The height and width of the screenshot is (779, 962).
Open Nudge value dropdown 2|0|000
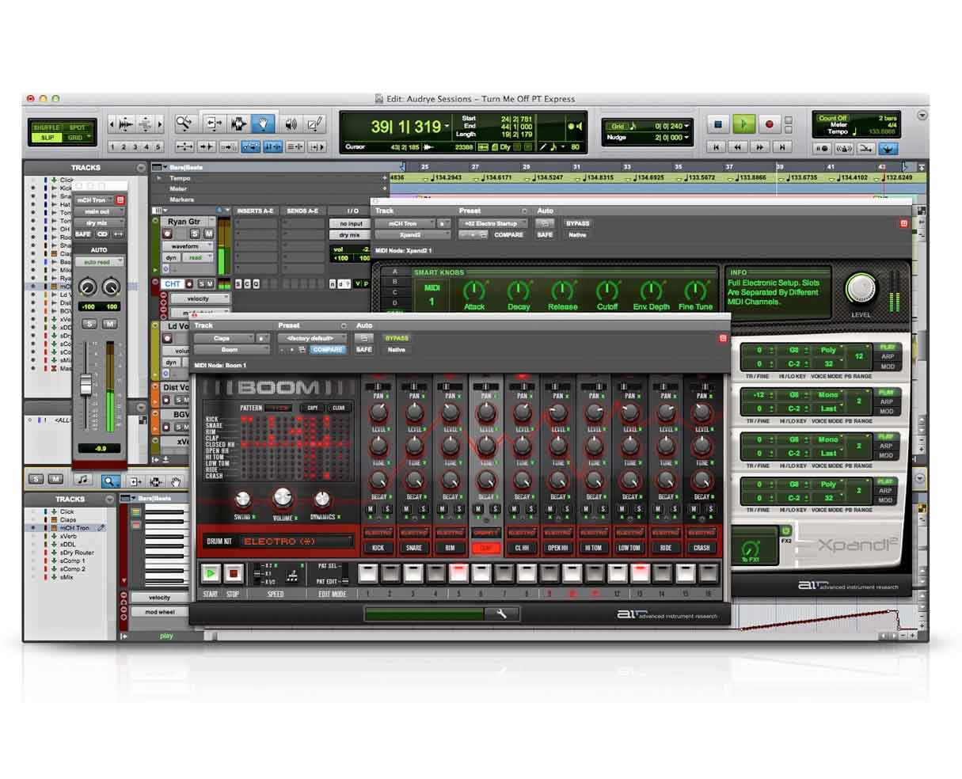coord(671,137)
